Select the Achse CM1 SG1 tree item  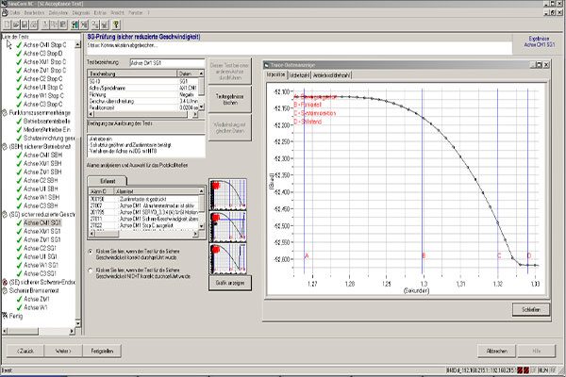(x=42, y=222)
